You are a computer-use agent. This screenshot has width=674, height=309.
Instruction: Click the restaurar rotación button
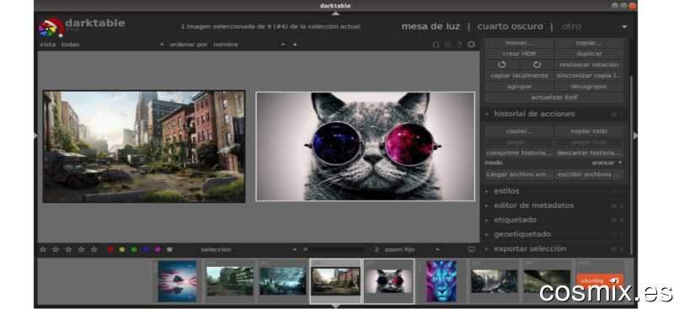point(589,65)
